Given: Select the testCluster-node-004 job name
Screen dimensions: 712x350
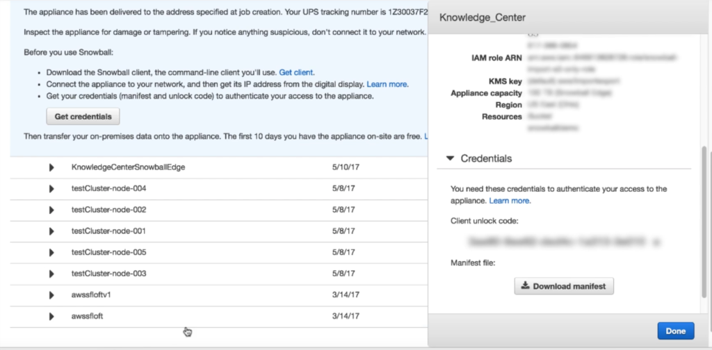Looking at the screenshot, I should [108, 189].
